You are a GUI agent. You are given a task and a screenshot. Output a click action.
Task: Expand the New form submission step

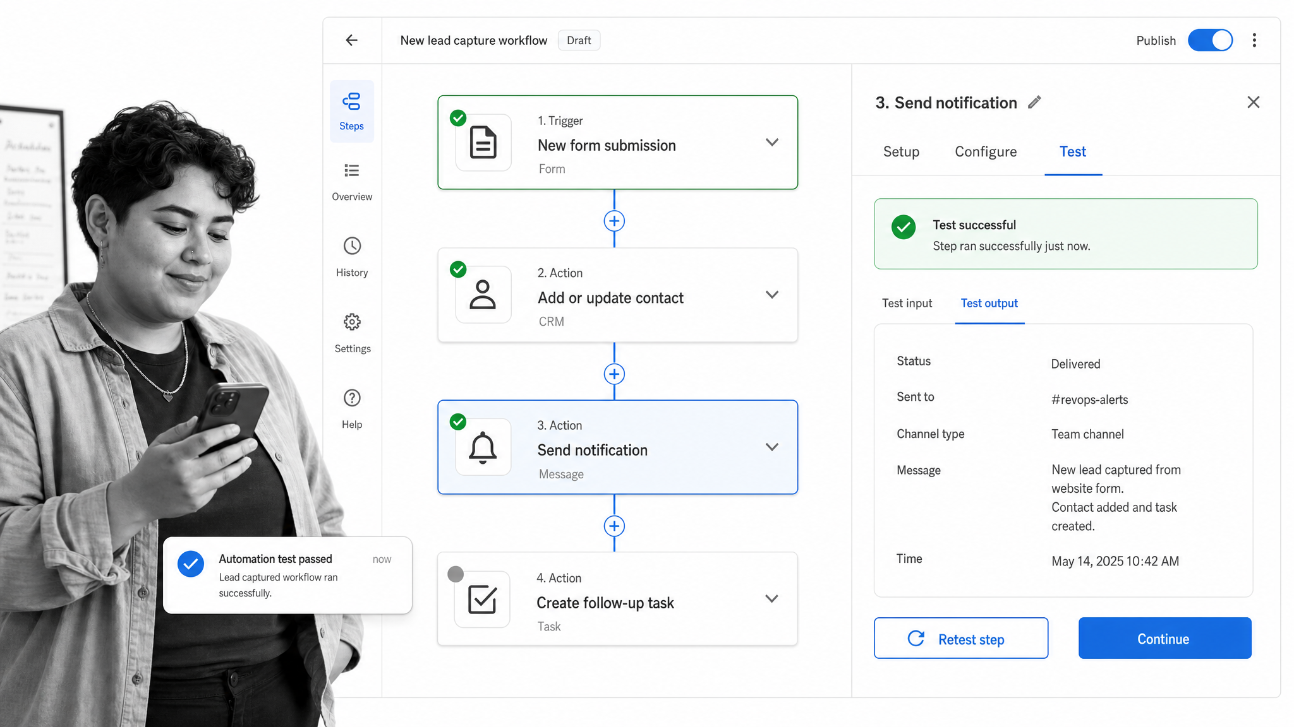coord(772,143)
